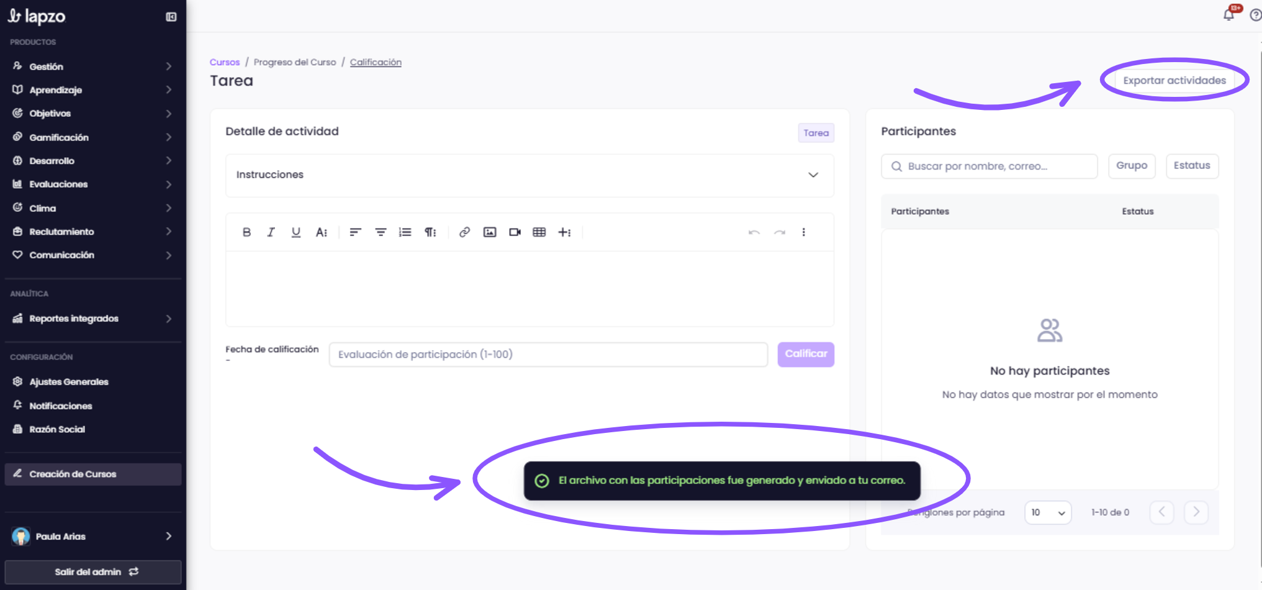Click the lapzo logo
The image size is (1262, 590).
(37, 16)
